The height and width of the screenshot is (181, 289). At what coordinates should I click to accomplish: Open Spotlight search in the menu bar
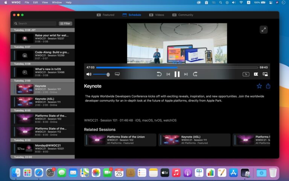coord(221,3)
